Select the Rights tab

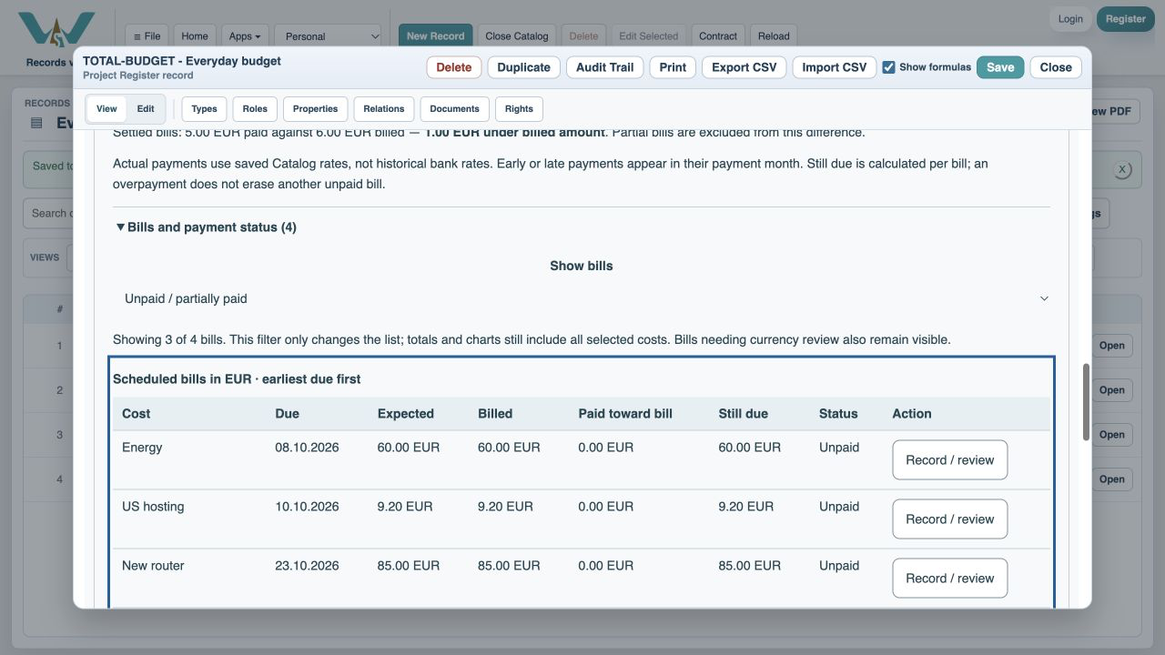coord(519,109)
